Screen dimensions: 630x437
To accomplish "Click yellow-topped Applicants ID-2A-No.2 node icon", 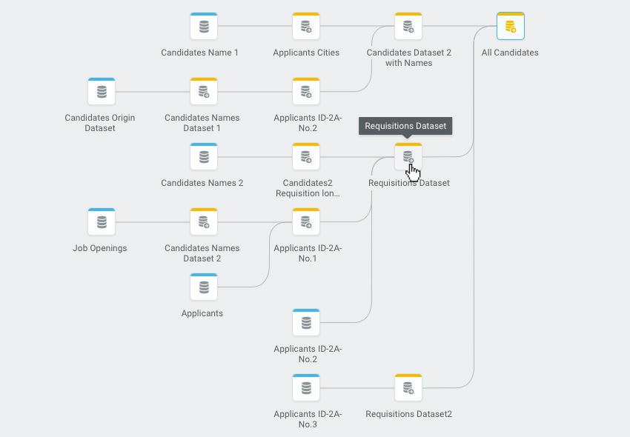I will pos(306,92).
